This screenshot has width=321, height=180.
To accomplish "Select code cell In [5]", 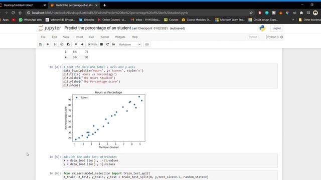I will click(170, 160).
